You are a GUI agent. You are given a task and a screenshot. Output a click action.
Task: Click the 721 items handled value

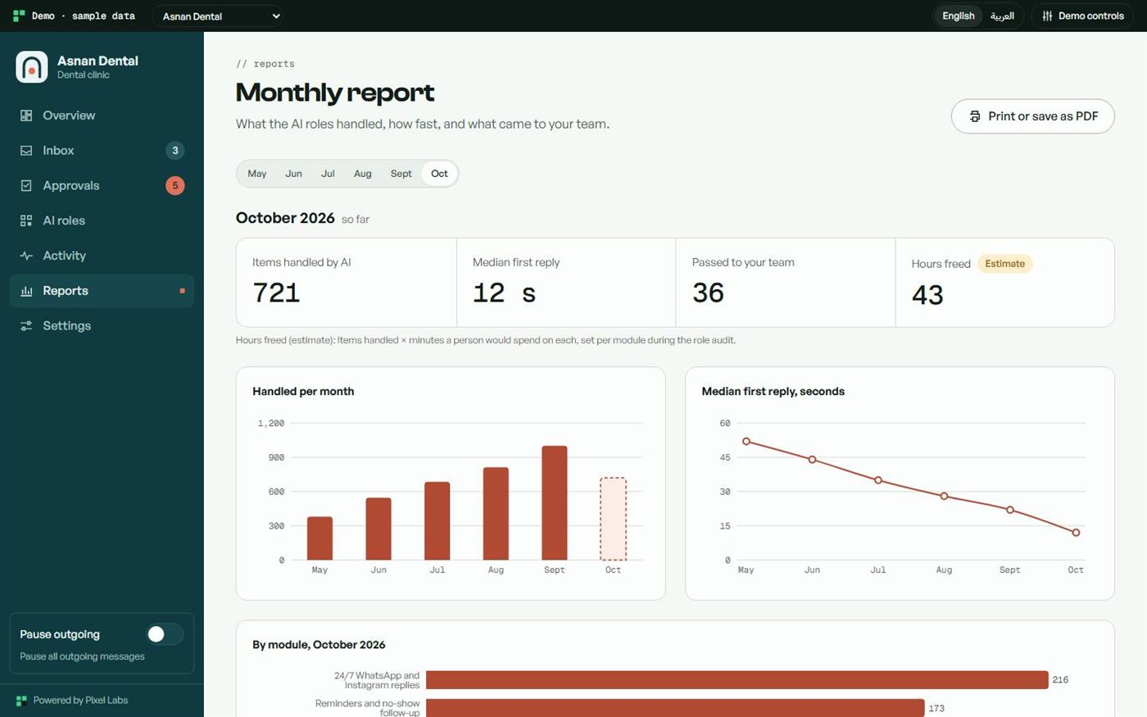[x=276, y=293]
